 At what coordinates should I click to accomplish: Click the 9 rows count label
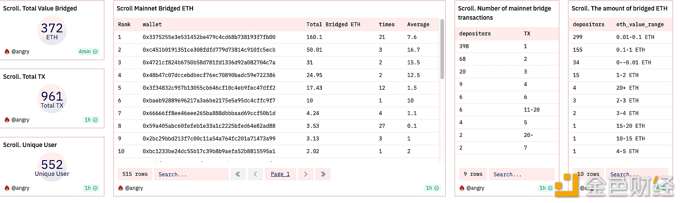point(473,174)
